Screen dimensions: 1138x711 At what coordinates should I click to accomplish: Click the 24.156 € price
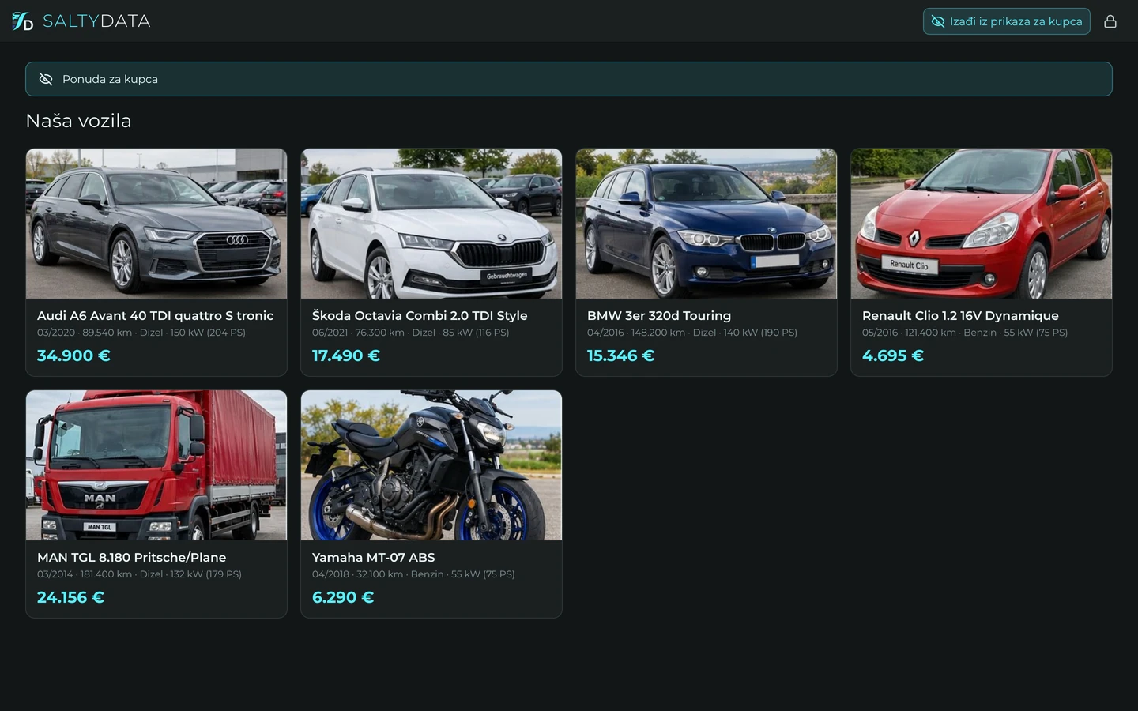(70, 597)
